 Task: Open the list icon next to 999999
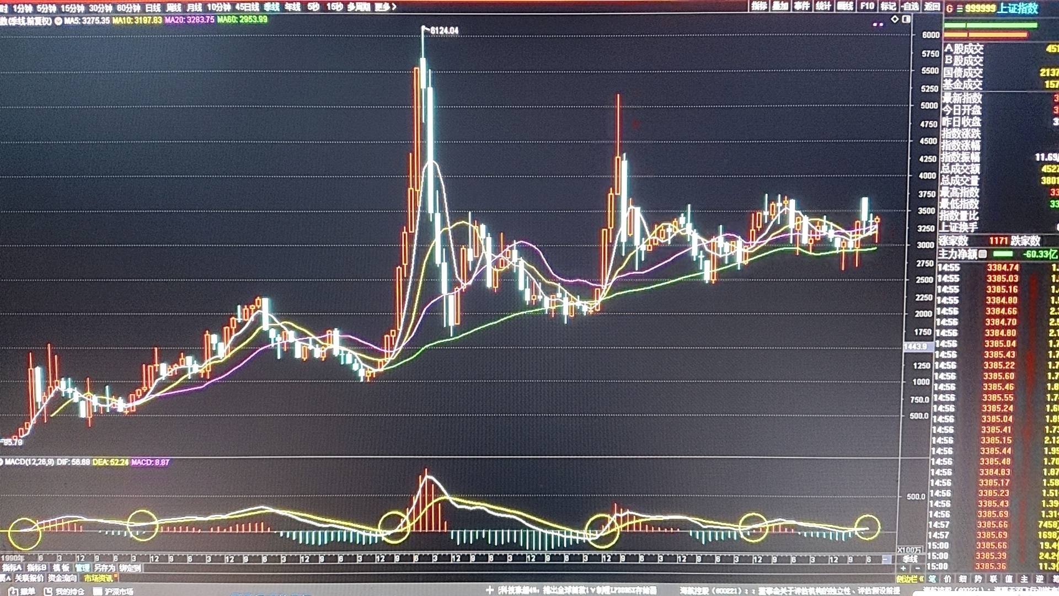pos(959,8)
